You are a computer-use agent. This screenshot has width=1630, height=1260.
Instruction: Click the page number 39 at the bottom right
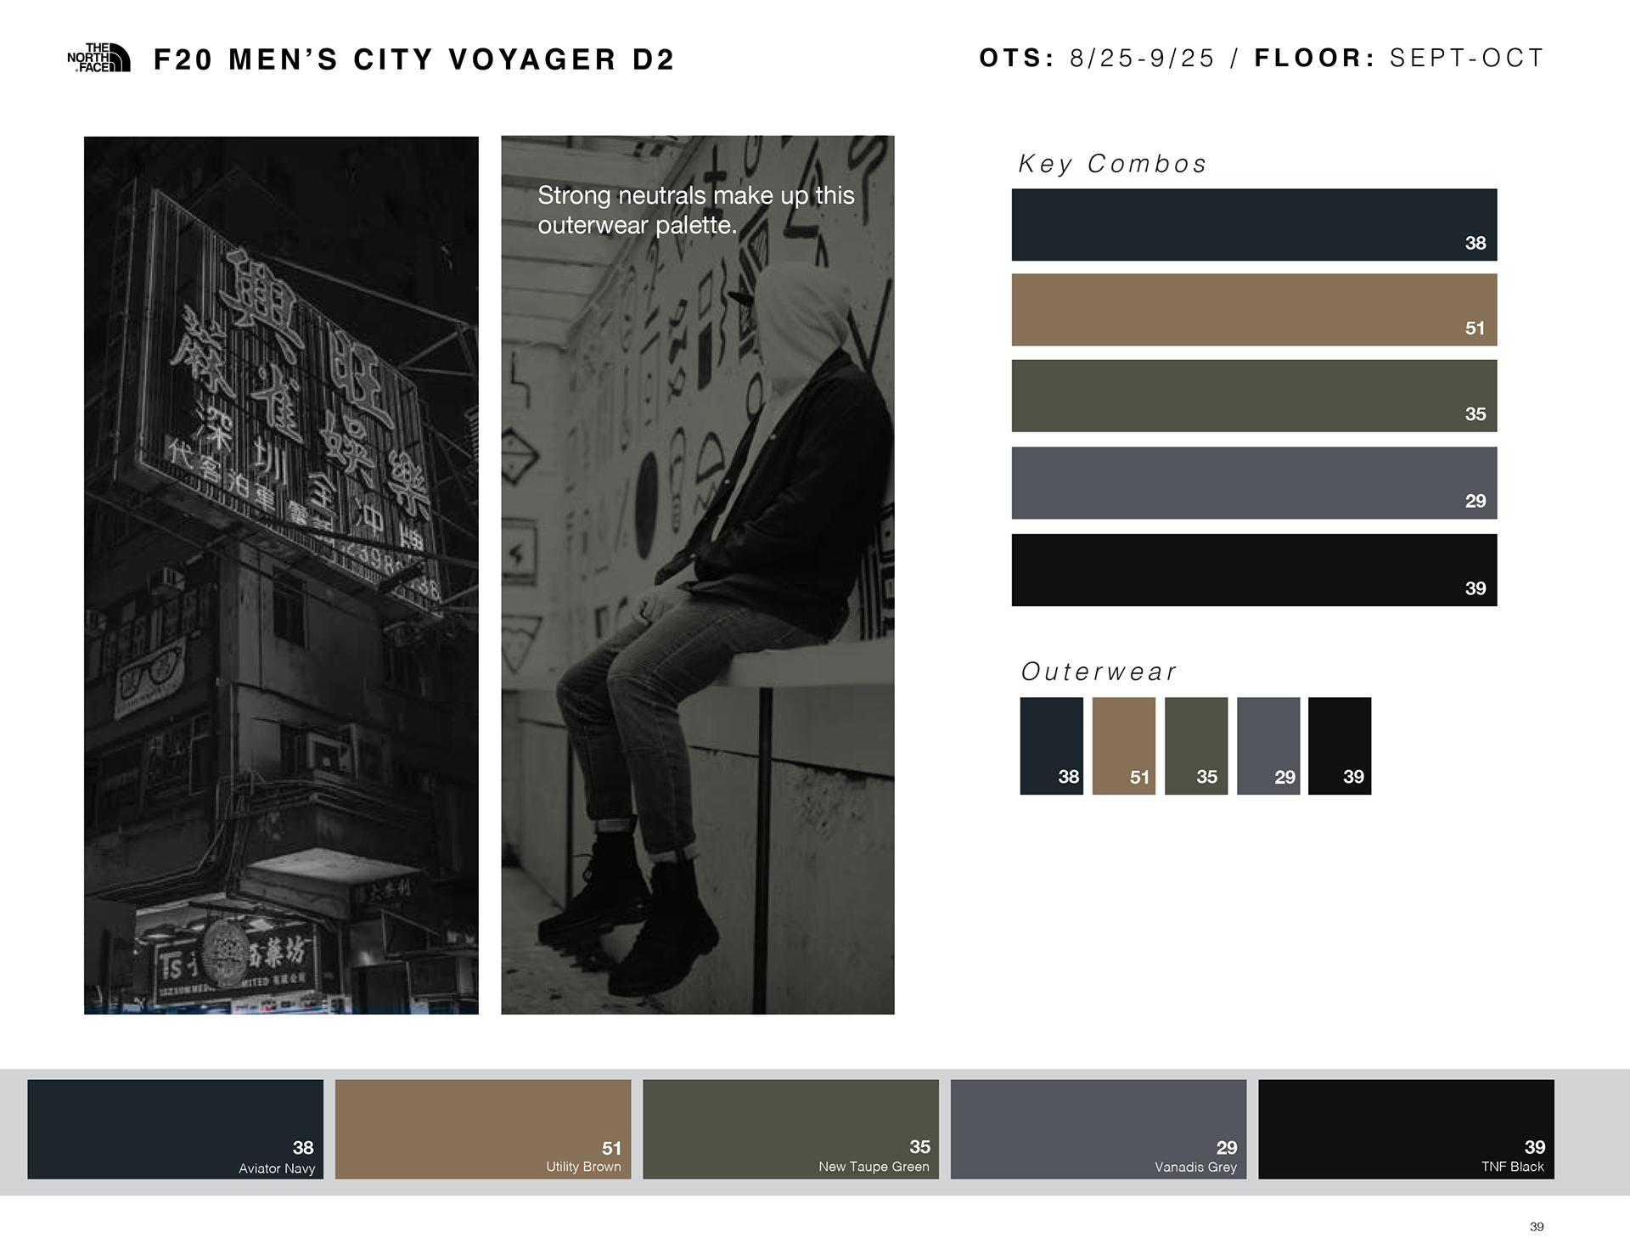(x=1537, y=1227)
